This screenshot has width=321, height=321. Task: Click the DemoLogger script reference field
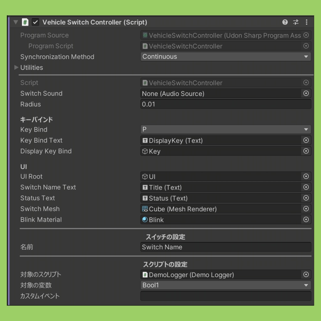[221, 275]
